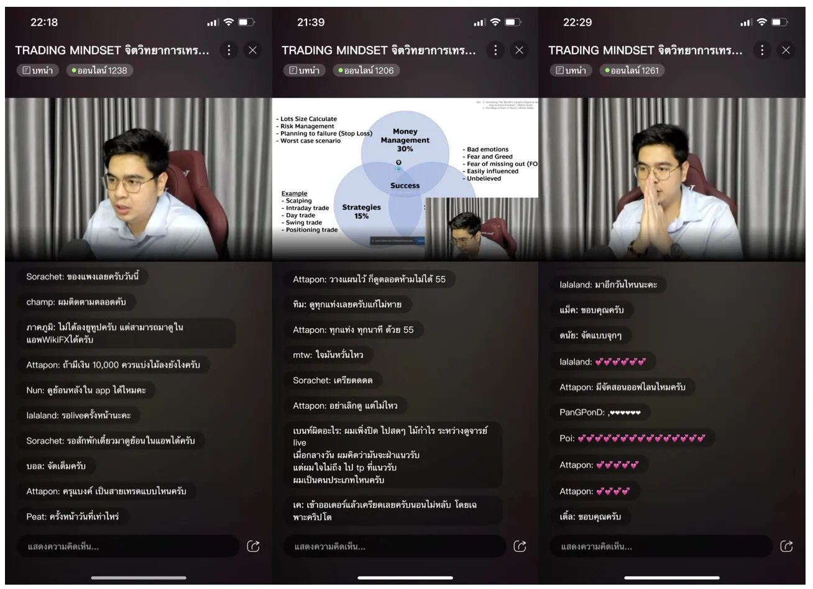Select the comment "บอล: จัดเต็มครับ"
This screenshot has height=589, width=813.
click(x=56, y=466)
